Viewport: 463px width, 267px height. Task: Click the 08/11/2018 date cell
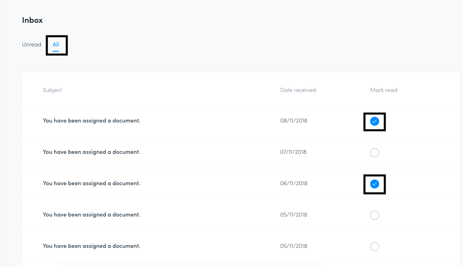pyautogui.click(x=294, y=120)
